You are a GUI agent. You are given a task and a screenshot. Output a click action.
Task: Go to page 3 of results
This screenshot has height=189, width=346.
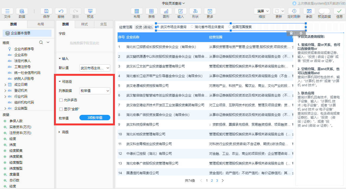pos(217,180)
